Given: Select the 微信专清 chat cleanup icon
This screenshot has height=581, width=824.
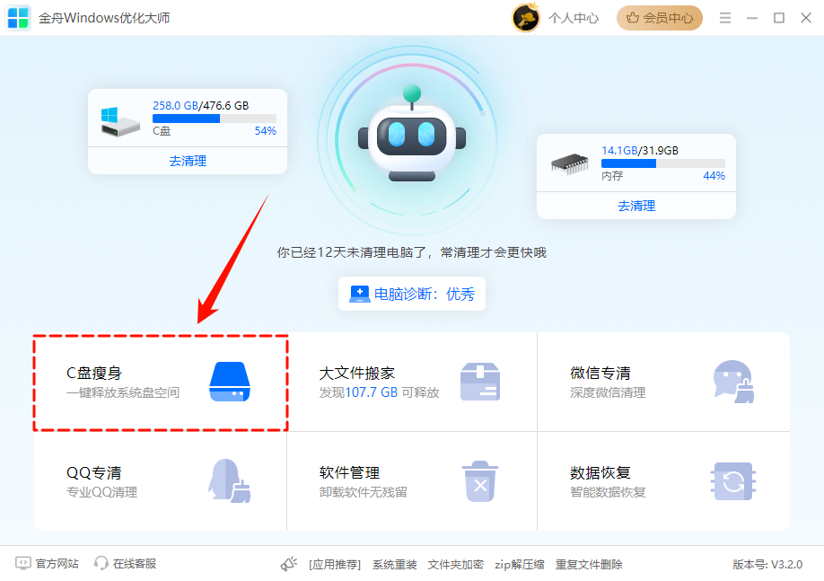Looking at the screenshot, I should coord(733,381).
